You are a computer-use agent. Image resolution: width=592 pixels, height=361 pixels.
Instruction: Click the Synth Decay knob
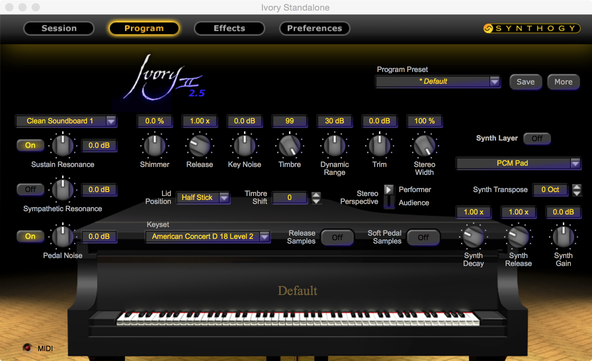pos(473,237)
